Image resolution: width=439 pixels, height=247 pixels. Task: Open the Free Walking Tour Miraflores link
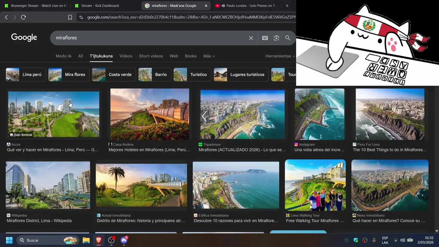(315, 221)
